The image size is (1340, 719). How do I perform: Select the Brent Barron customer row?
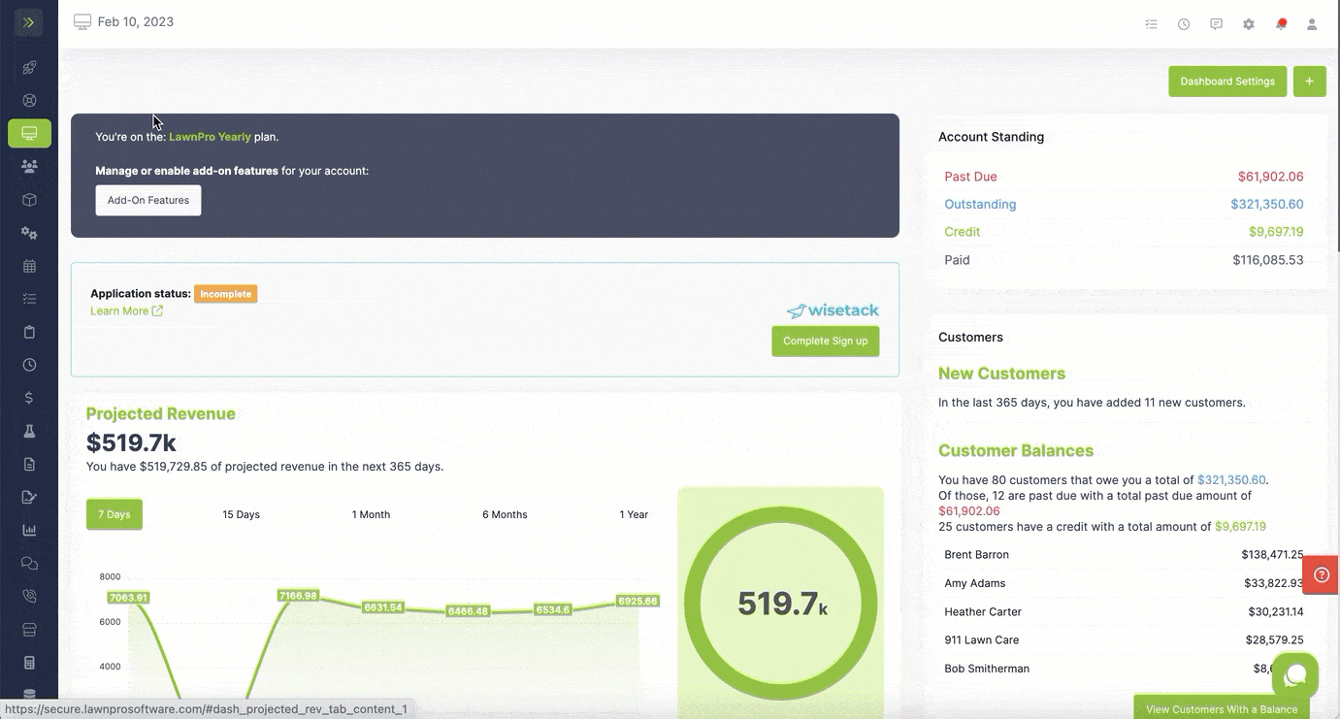pos(1124,555)
